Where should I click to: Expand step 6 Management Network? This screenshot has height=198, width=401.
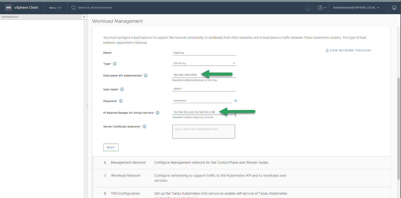click(241, 163)
